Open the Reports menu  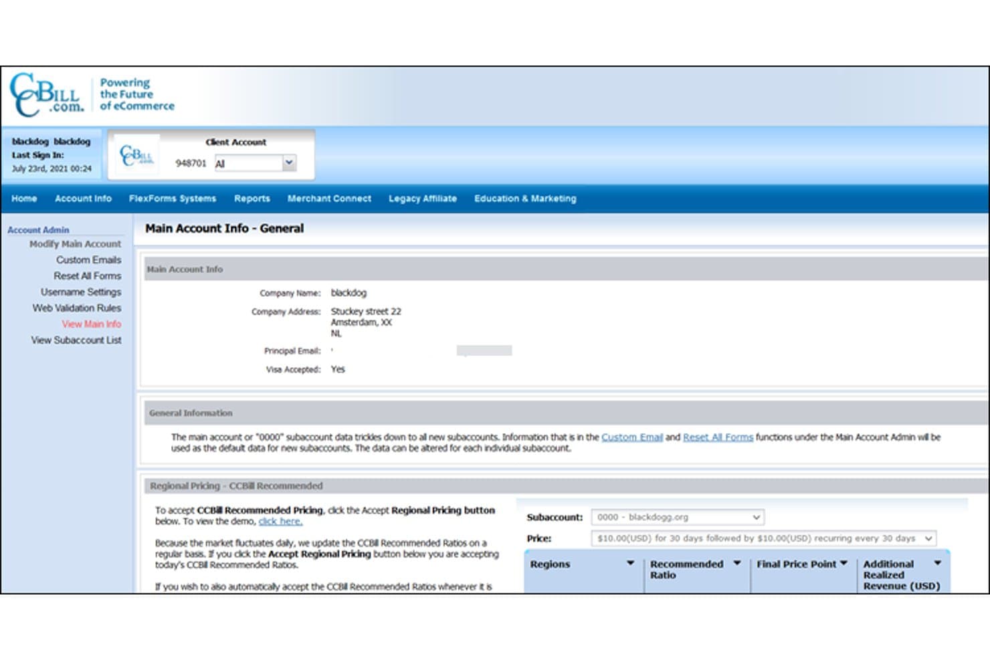[x=252, y=199]
